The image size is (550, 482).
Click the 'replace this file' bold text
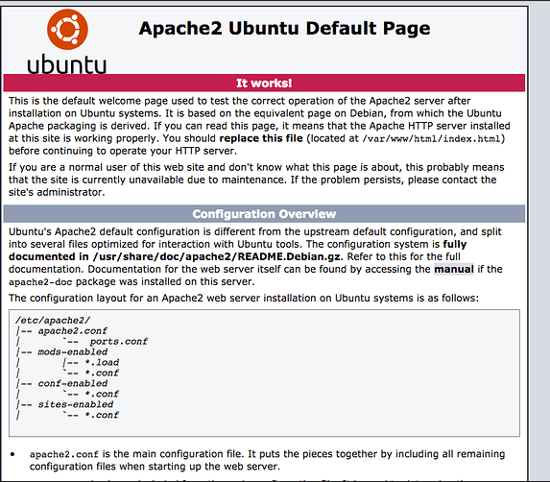pyautogui.click(x=261, y=138)
